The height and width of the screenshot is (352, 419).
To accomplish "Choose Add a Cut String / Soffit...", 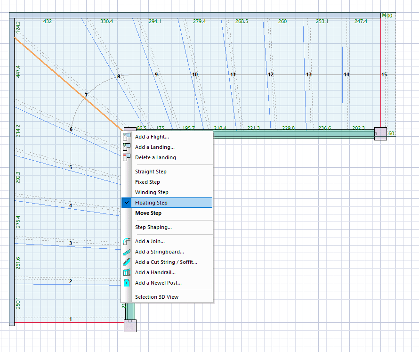I will click(x=167, y=262).
